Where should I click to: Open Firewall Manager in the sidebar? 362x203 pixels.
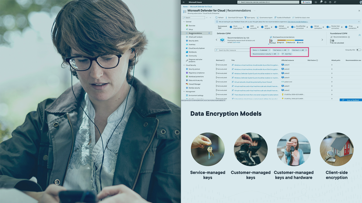[x=195, y=84]
